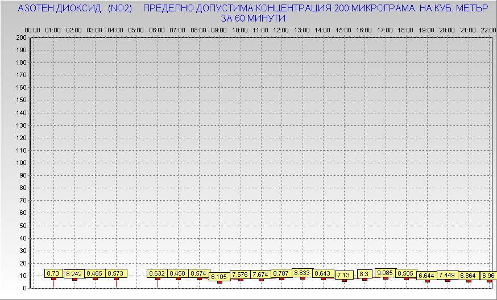
Task: Click the red marker under 8.632 label
Action: [x=158, y=279]
